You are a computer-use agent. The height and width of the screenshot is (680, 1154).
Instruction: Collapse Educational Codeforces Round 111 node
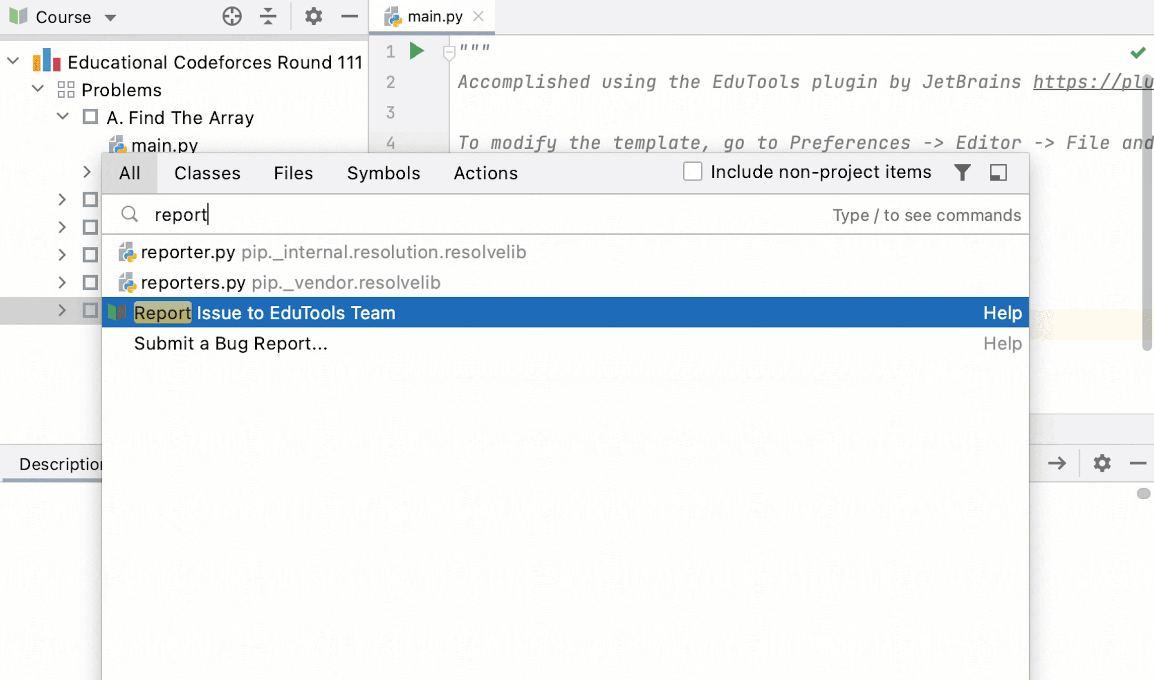(x=14, y=61)
